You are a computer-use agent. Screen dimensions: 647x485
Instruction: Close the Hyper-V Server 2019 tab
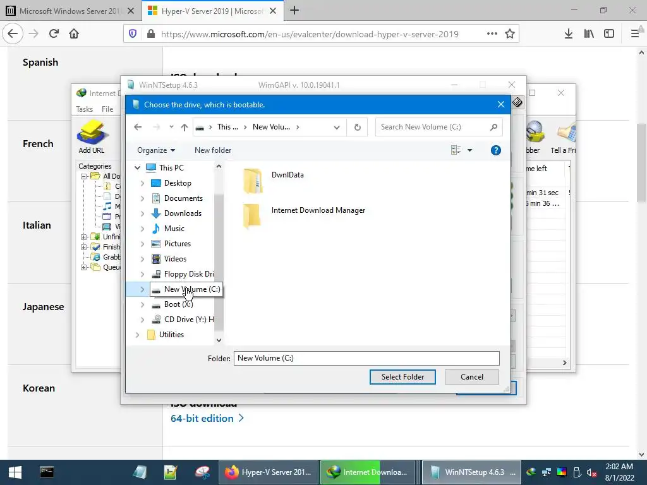pos(273,11)
